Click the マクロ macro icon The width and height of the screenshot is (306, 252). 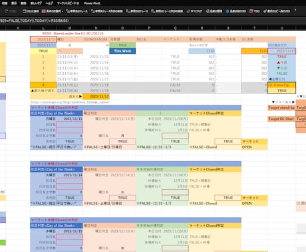pyautogui.click(x=251, y=11)
